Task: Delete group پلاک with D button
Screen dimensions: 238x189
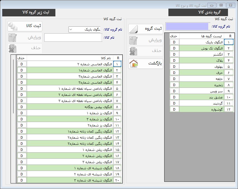Action: (174, 61)
